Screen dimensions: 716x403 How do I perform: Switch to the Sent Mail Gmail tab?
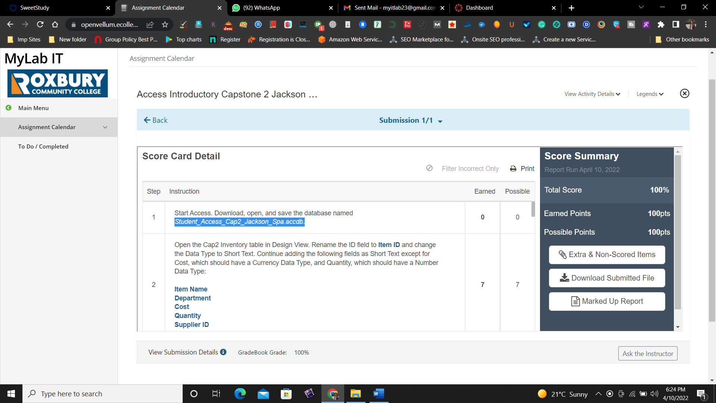[x=393, y=8]
